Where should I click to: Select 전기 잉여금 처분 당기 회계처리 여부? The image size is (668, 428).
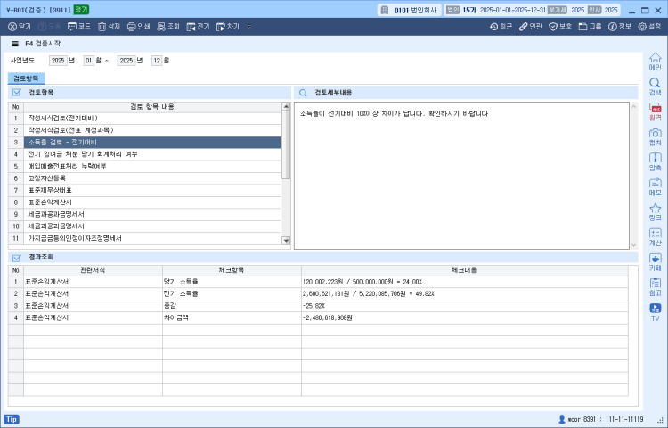tap(152, 154)
